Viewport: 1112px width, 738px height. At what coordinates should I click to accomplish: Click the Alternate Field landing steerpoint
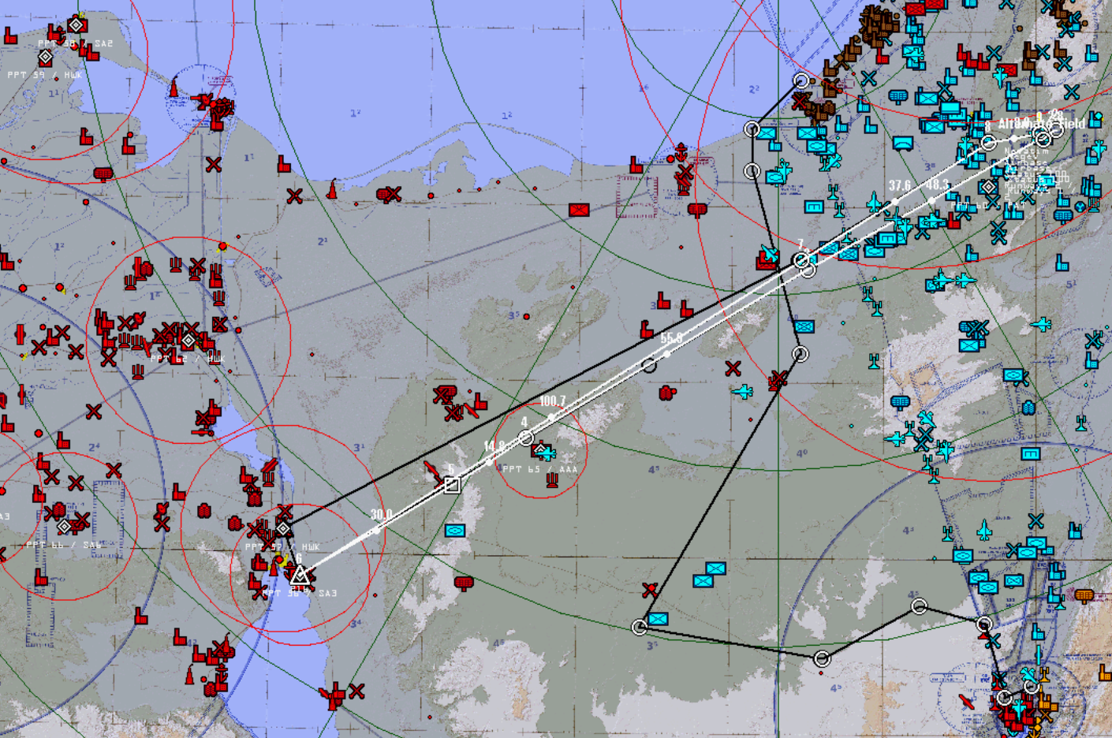[x=1043, y=139]
